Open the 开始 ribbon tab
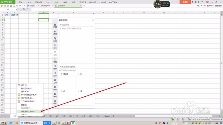 (21, 2)
